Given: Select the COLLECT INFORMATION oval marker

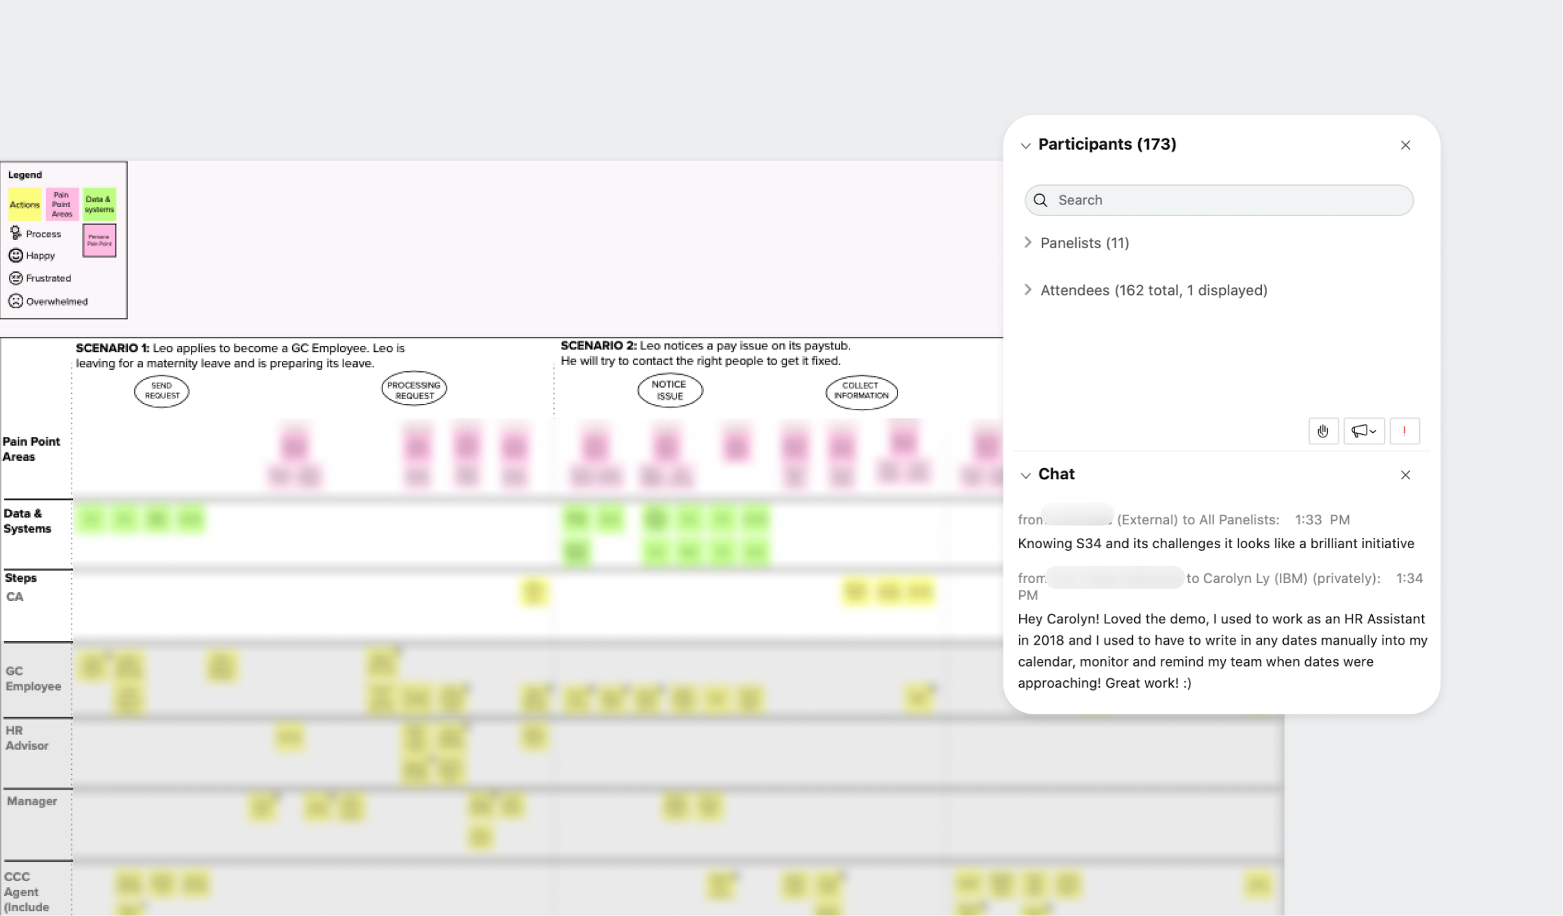Looking at the screenshot, I should click(861, 392).
